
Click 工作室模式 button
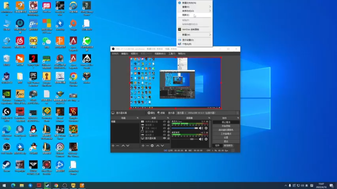(226, 134)
